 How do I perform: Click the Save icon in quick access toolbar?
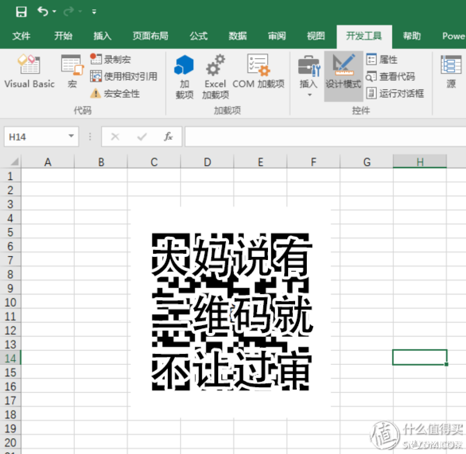22,12
